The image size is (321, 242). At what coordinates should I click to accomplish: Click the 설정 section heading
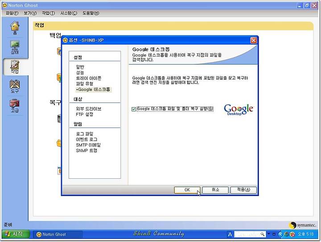point(78,57)
